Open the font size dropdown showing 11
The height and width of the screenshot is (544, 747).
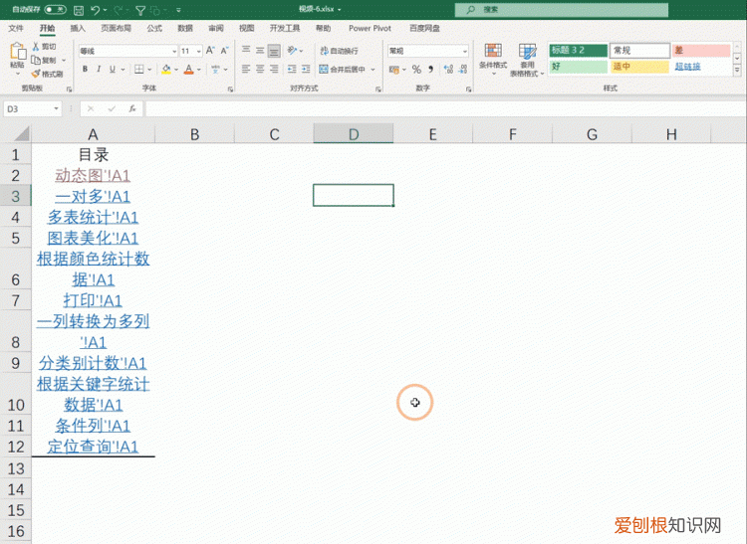click(197, 51)
